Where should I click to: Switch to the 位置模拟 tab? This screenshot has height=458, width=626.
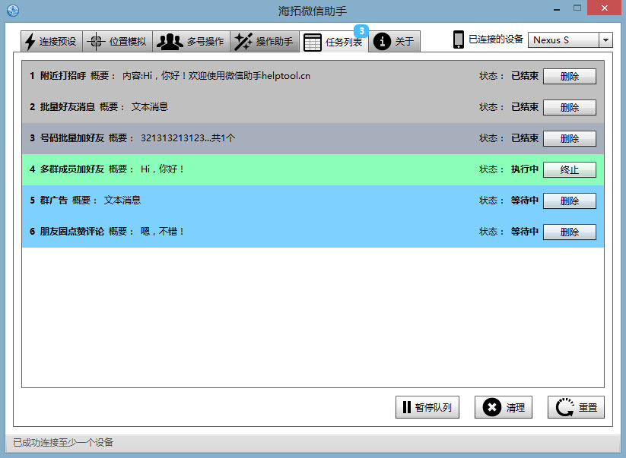118,42
